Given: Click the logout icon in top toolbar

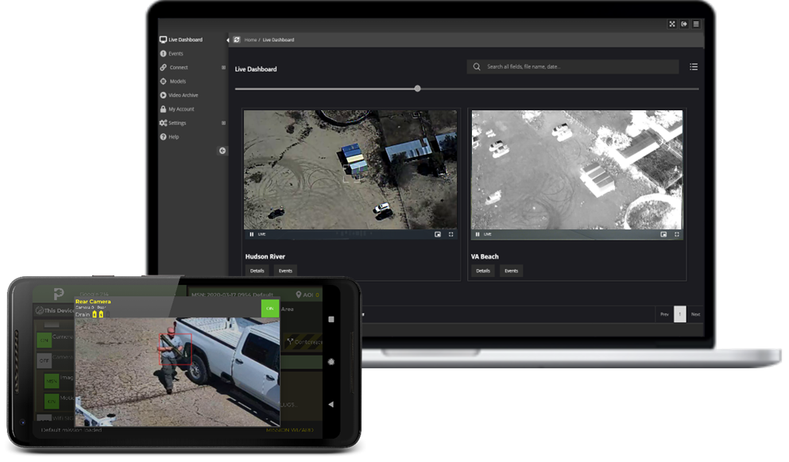Looking at the screenshot, I should (684, 24).
